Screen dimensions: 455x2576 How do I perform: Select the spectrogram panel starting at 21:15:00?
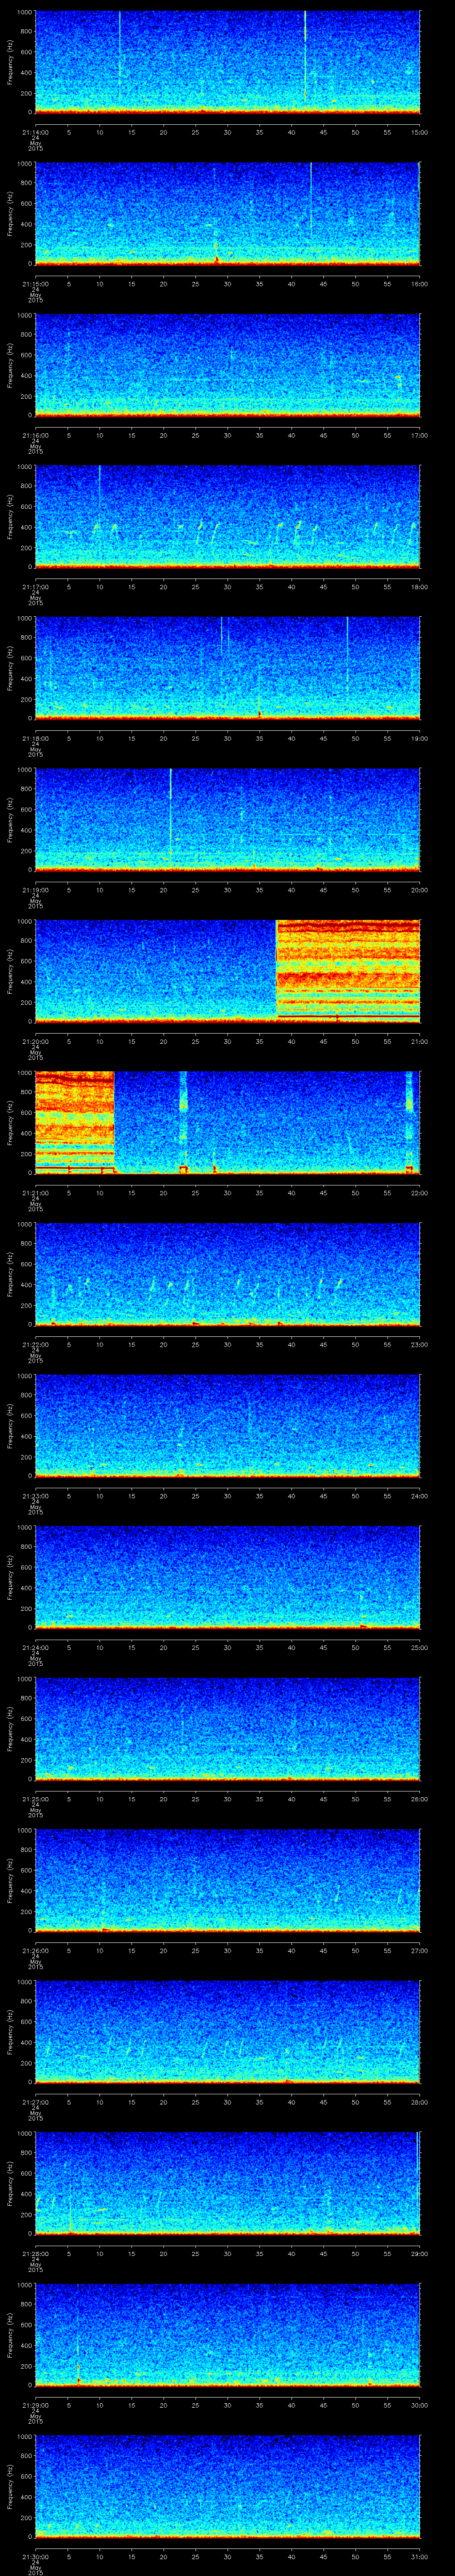click(x=227, y=214)
